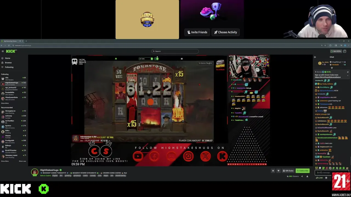
Task: Open a new browser tab plus
Action: click(26, 41)
